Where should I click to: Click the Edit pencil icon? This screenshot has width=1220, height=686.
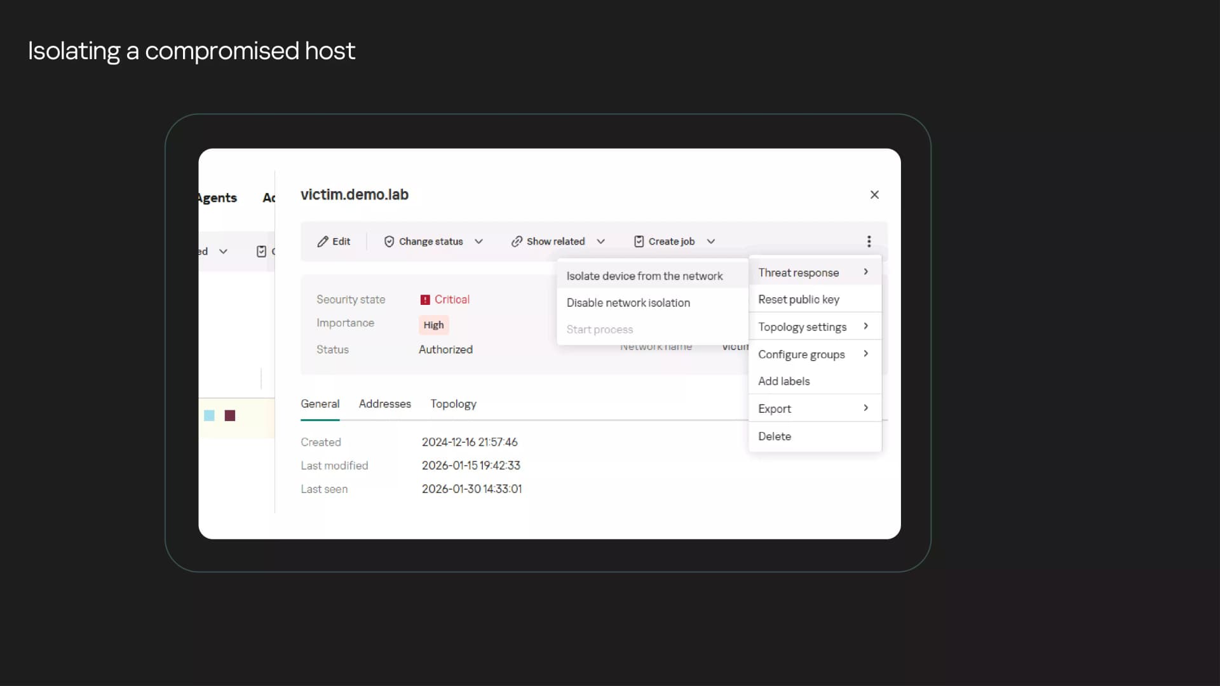pos(323,241)
